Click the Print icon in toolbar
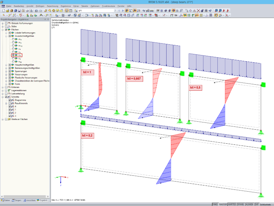 click(27, 11)
